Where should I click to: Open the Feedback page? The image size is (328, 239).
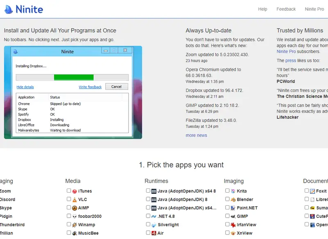286,9
